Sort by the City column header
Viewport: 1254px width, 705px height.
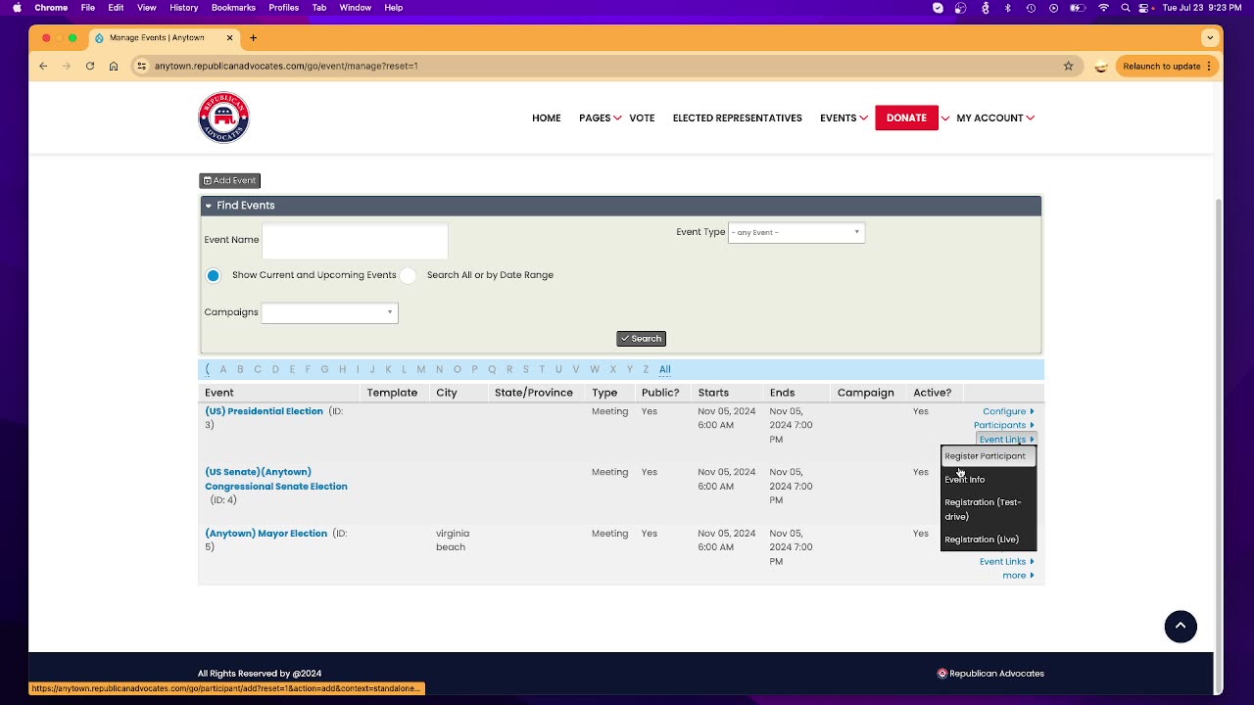[447, 393]
